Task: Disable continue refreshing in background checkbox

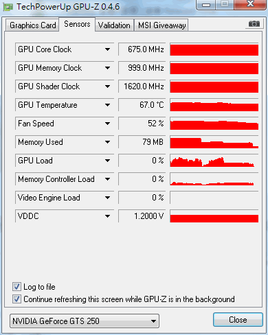Action: 16,299
